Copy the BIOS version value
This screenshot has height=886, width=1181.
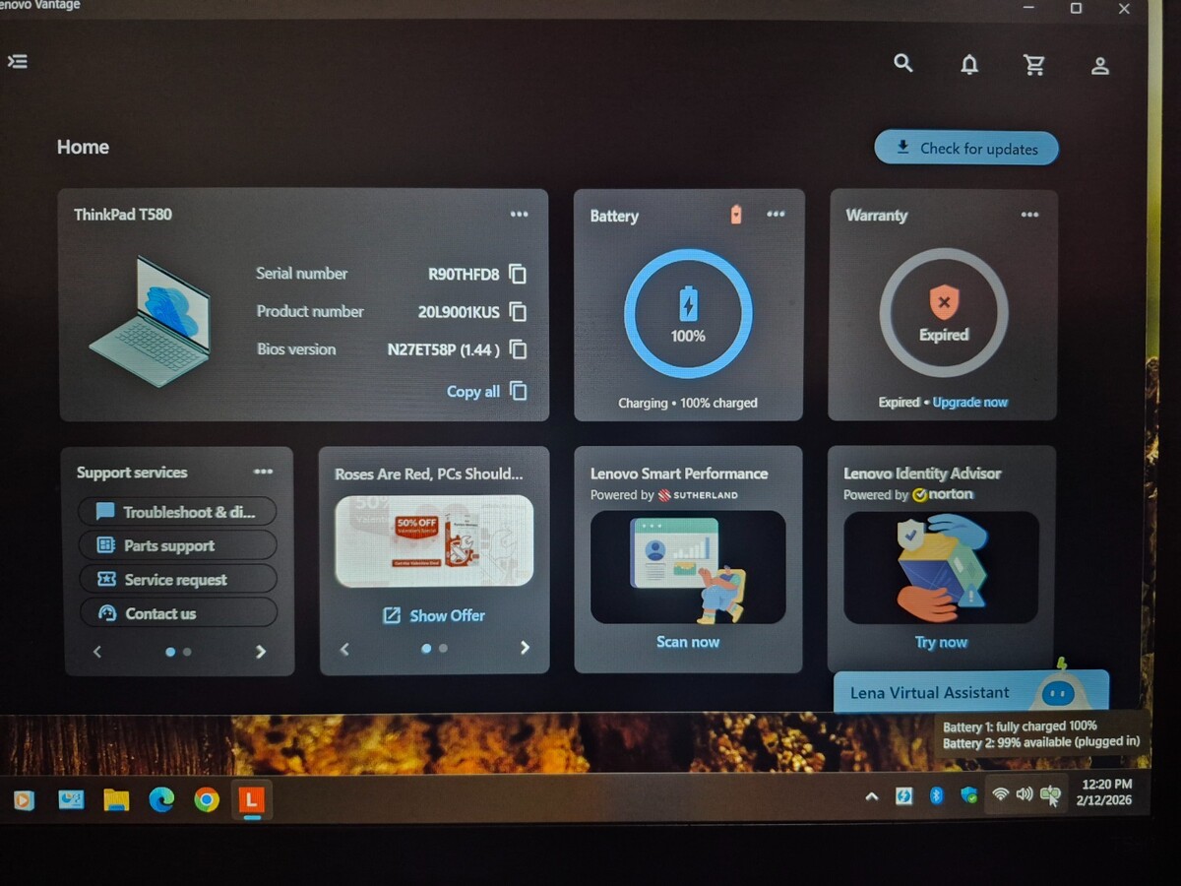[518, 349]
